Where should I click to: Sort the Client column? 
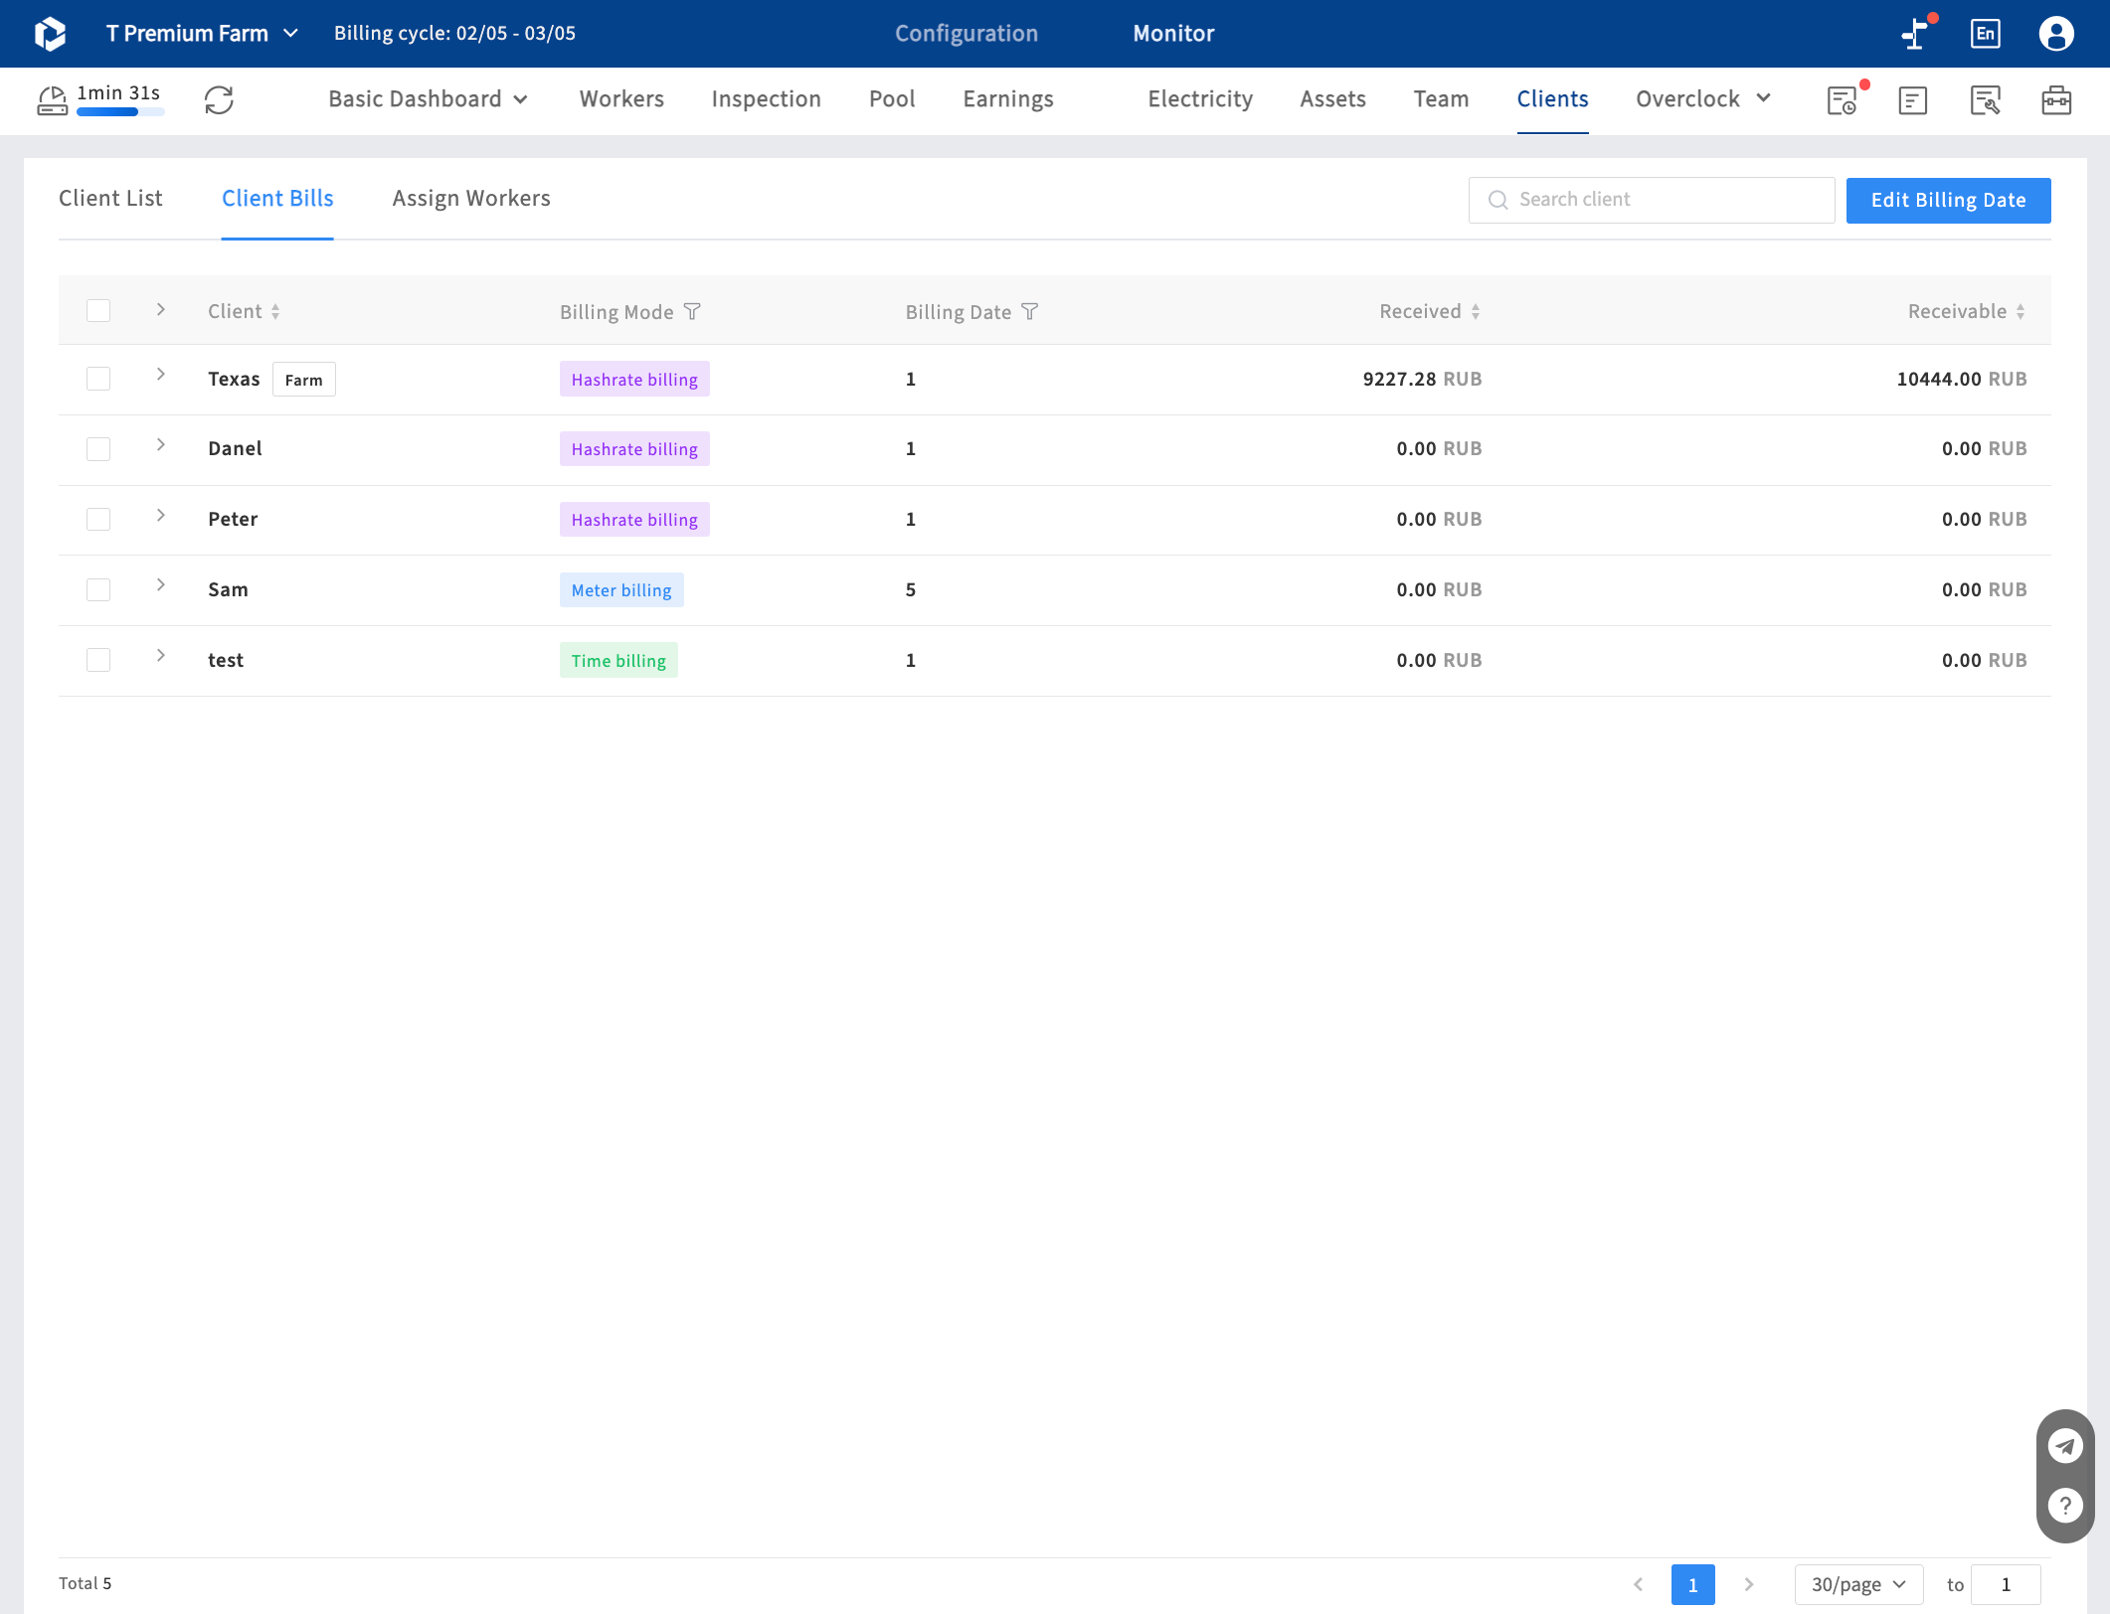(x=275, y=312)
